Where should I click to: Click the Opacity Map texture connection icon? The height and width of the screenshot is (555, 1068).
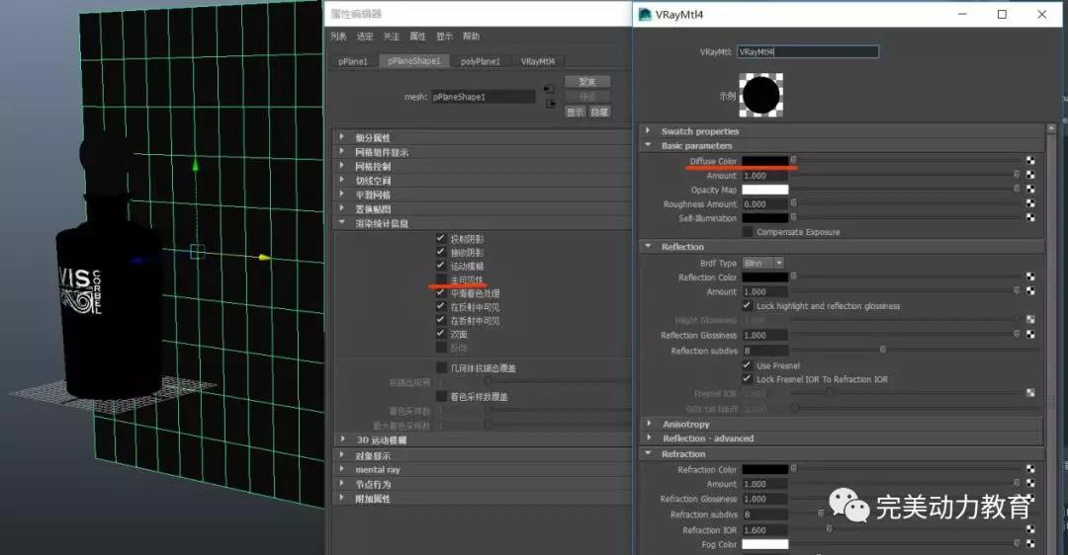[x=1030, y=190]
